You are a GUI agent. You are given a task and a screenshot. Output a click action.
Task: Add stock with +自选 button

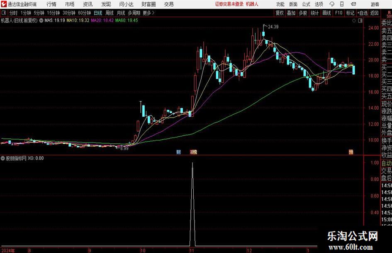click(362, 13)
